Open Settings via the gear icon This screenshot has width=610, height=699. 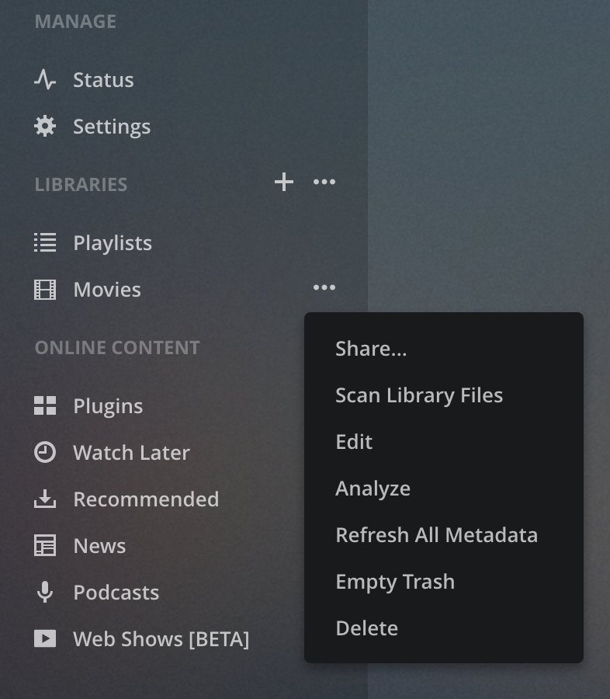point(45,126)
